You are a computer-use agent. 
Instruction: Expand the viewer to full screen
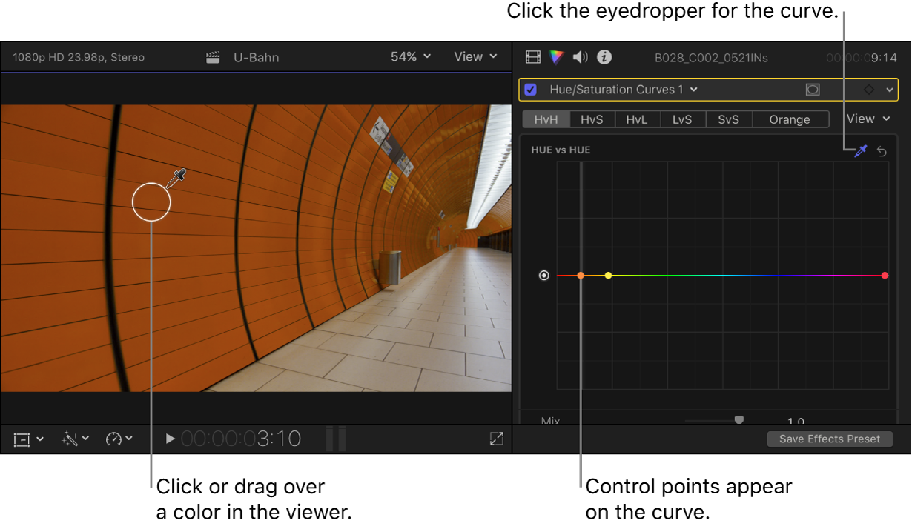pyautogui.click(x=496, y=439)
